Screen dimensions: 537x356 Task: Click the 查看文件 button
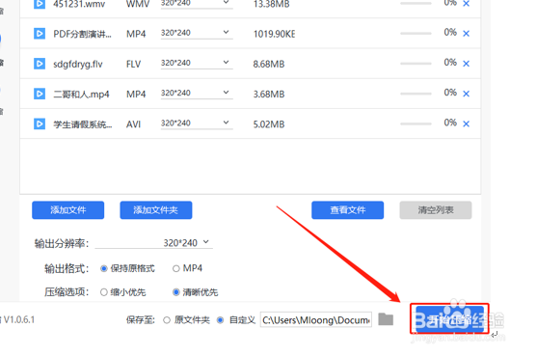(x=348, y=210)
